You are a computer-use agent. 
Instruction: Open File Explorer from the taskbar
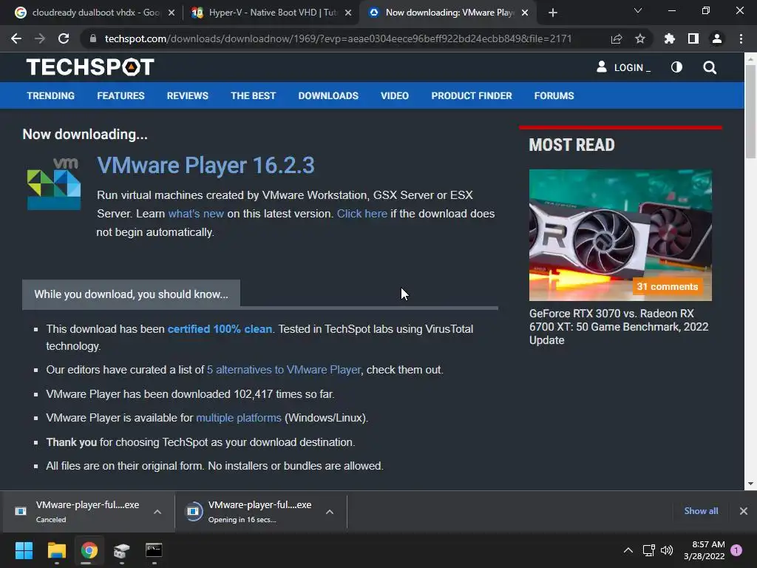[x=56, y=550]
